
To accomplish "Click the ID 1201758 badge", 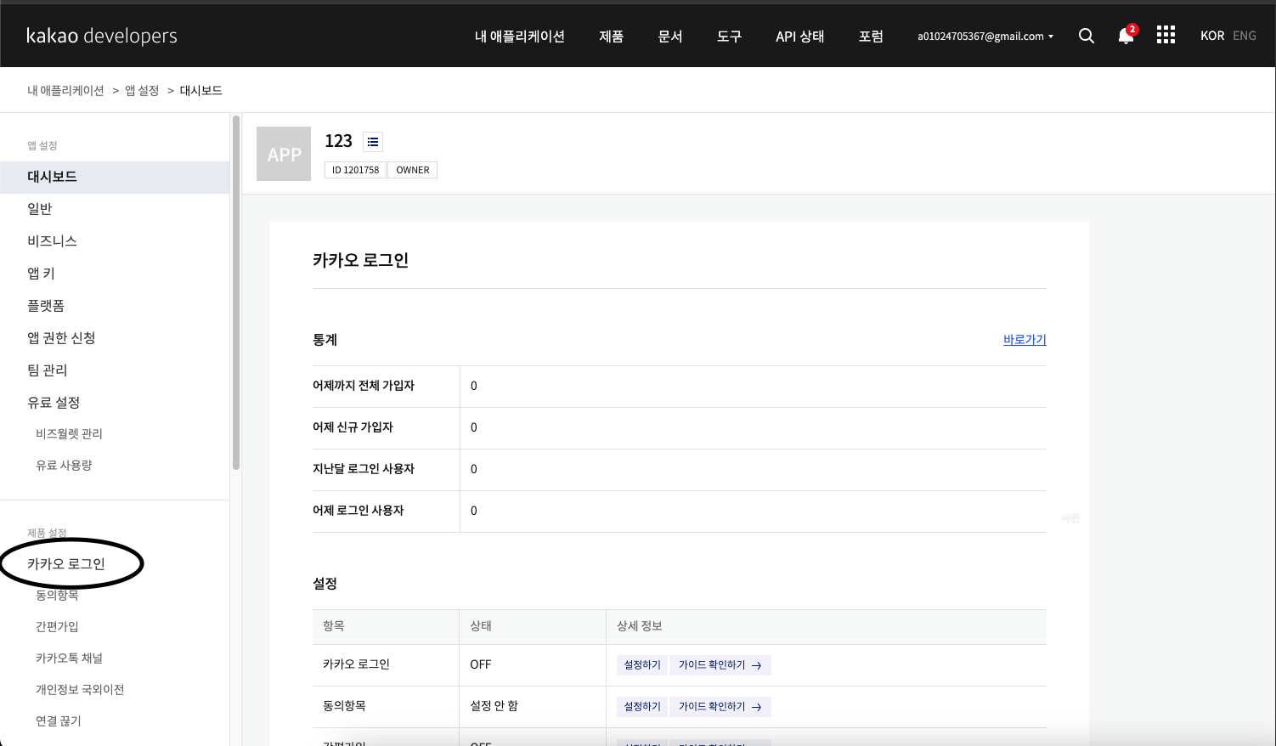I will click(355, 170).
